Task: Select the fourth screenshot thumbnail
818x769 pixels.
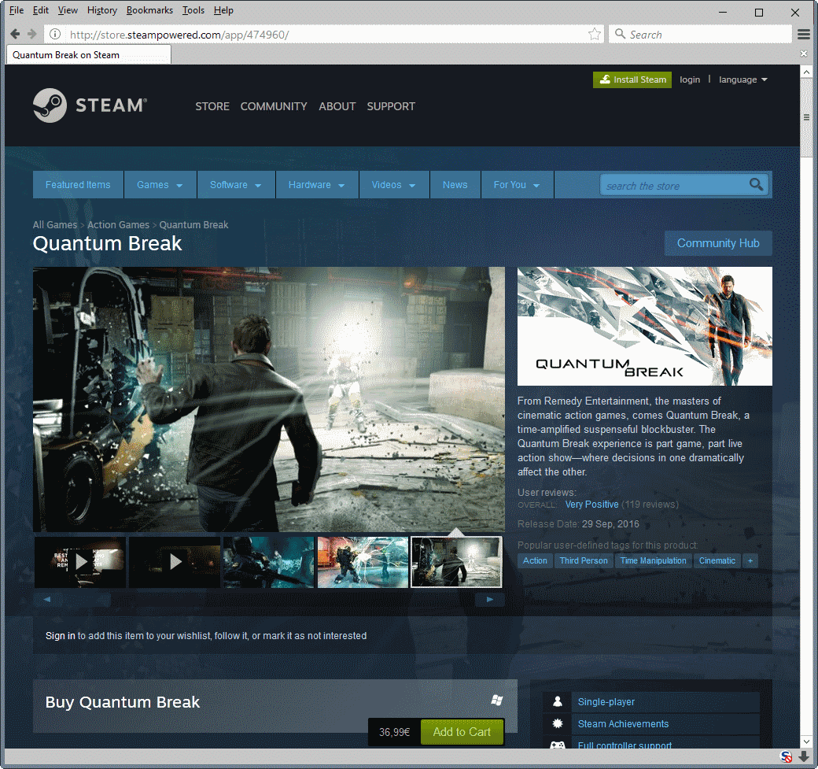Action: coord(363,562)
